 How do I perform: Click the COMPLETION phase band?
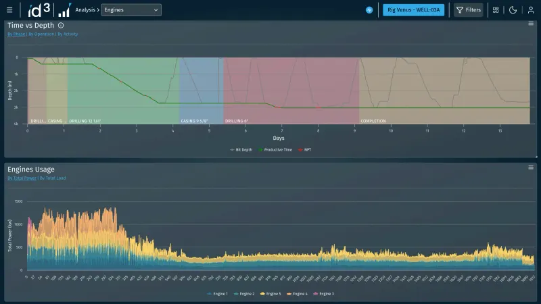tap(444, 91)
